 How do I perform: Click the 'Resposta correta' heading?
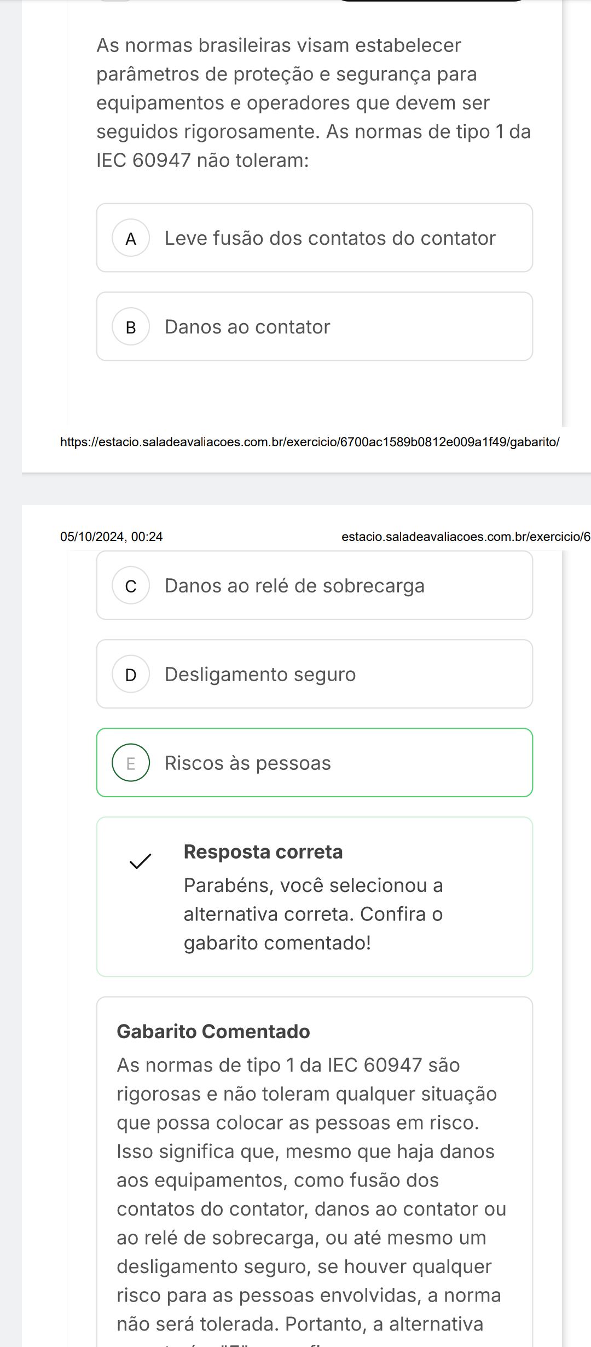[x=263, y=852]
